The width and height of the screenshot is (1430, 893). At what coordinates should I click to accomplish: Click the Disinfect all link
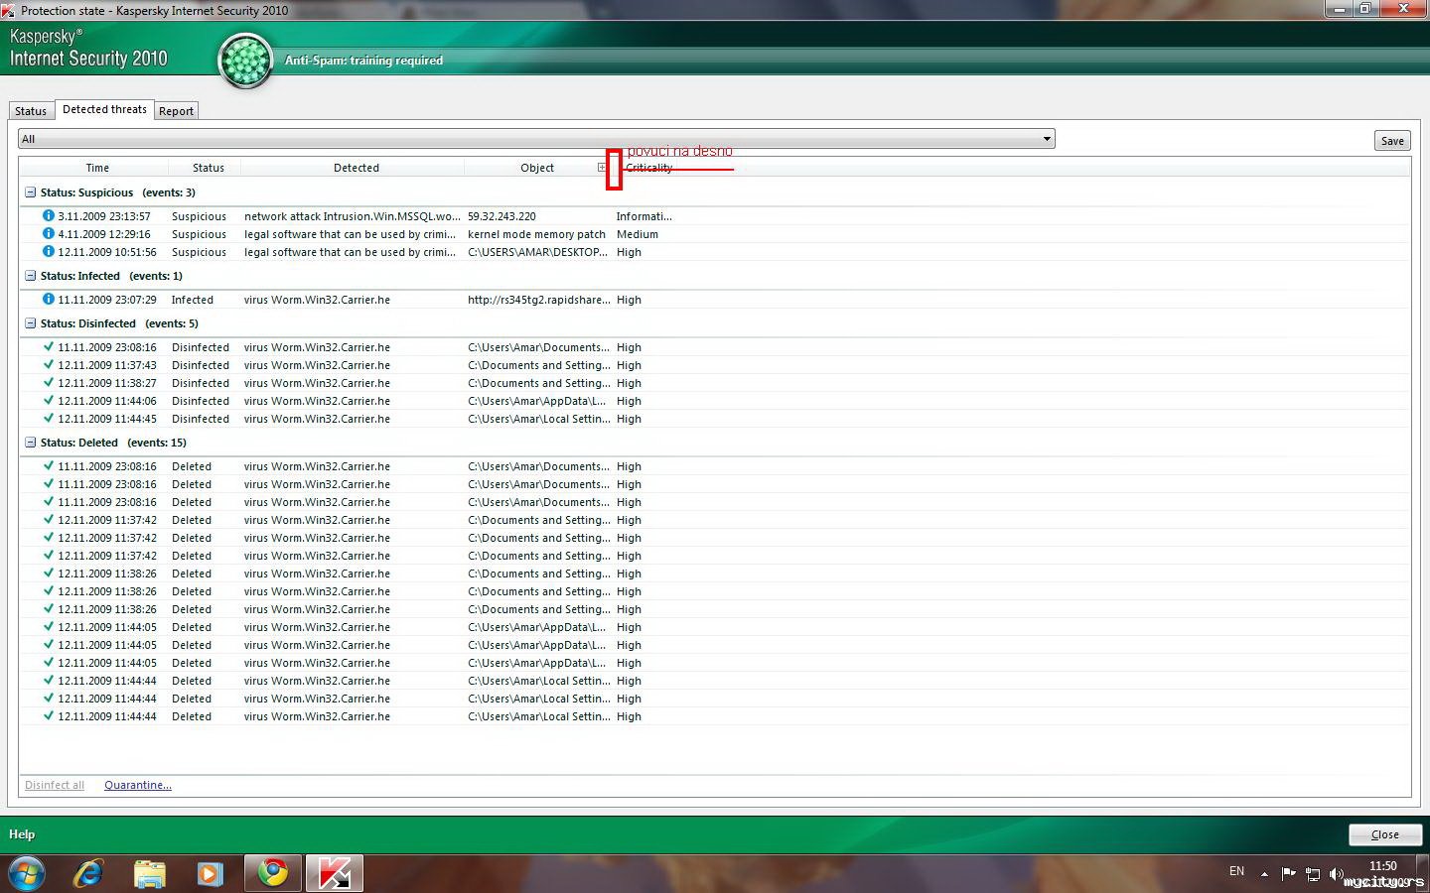click(x=55, y=785)
